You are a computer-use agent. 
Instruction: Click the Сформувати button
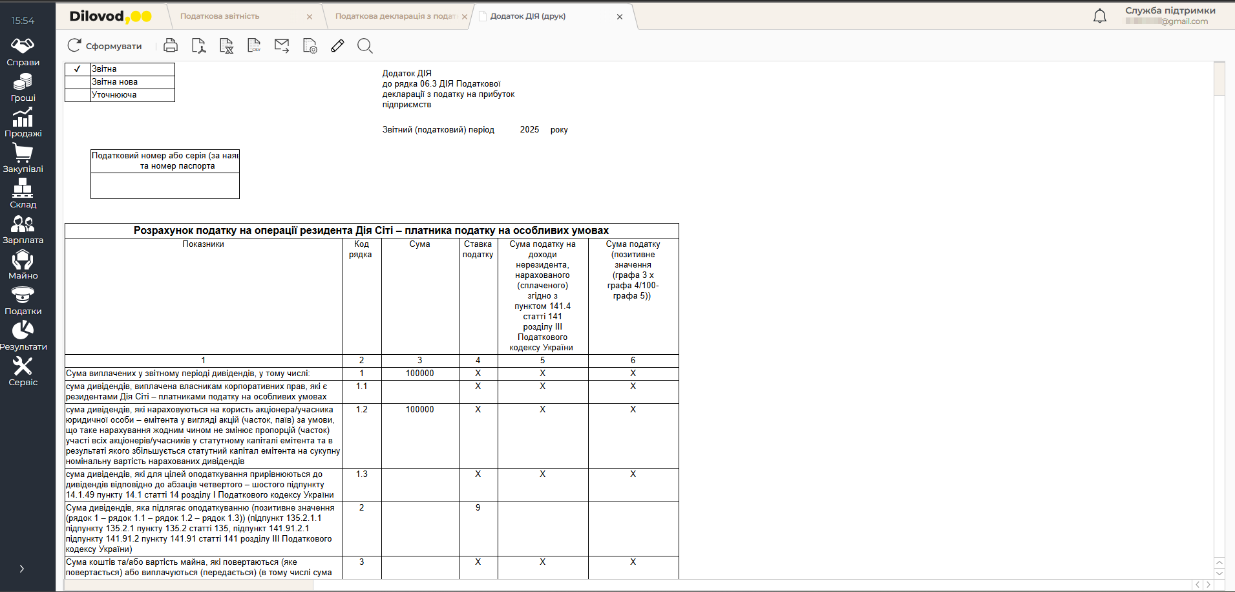[x=105, y=46]
